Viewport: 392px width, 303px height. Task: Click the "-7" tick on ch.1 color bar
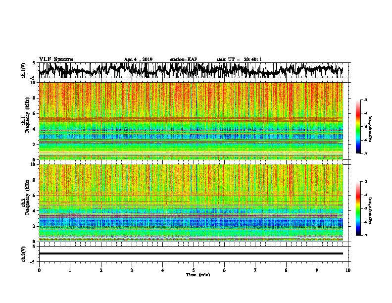[x=365, y=153]
